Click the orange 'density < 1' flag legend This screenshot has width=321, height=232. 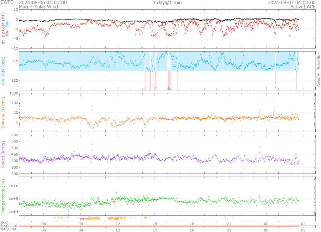coord(117,219)
